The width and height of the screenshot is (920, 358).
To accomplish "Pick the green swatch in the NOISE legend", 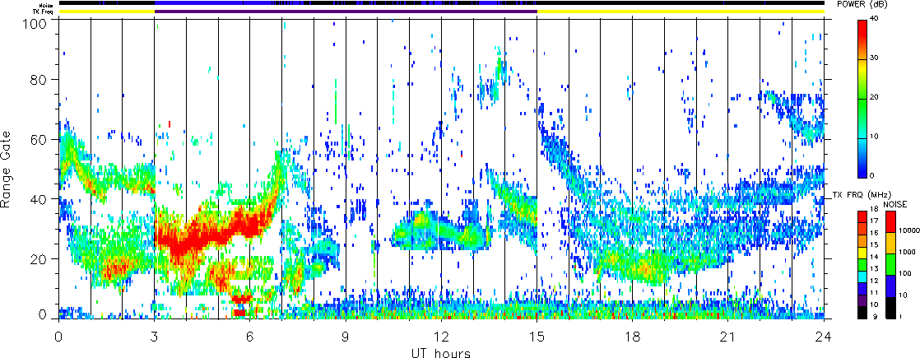I will pos(890,265).
